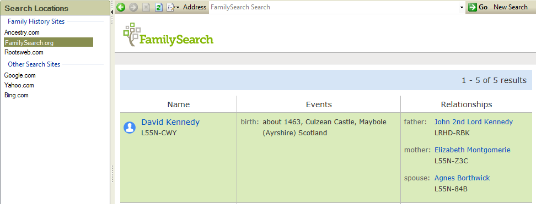Collapse the Search Locations panel arrow

point(112,12)
